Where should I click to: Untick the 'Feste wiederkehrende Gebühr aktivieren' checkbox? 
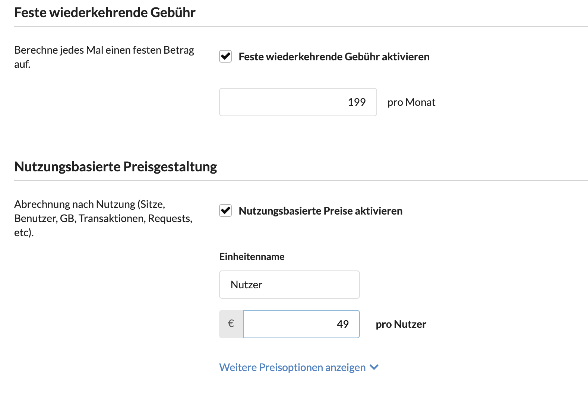pos(225,57)
